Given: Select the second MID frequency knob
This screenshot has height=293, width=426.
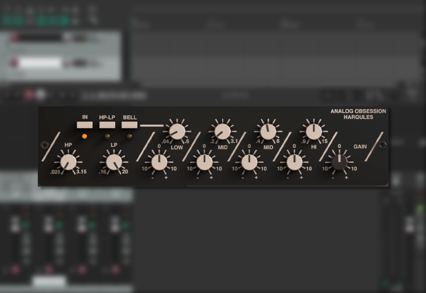Looking at the screenshot, I should pyautogui.click(x=267, y=131).
